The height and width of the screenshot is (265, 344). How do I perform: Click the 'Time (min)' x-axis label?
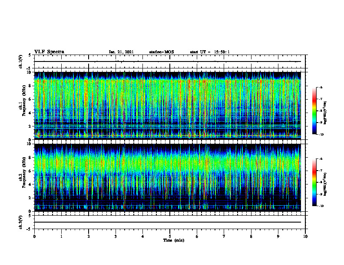174,240
